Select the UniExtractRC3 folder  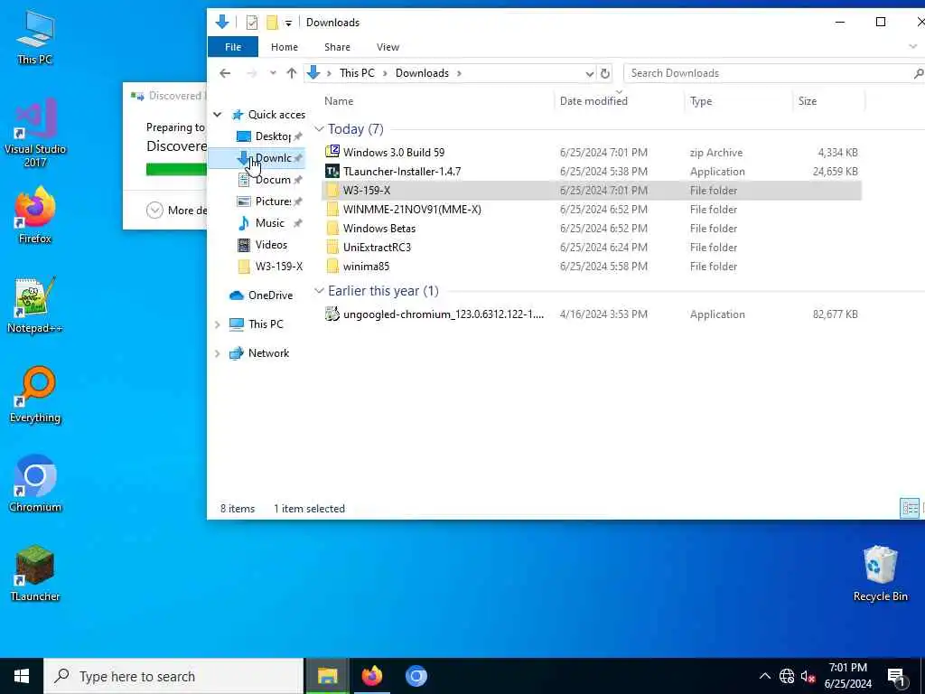point(377,247)
